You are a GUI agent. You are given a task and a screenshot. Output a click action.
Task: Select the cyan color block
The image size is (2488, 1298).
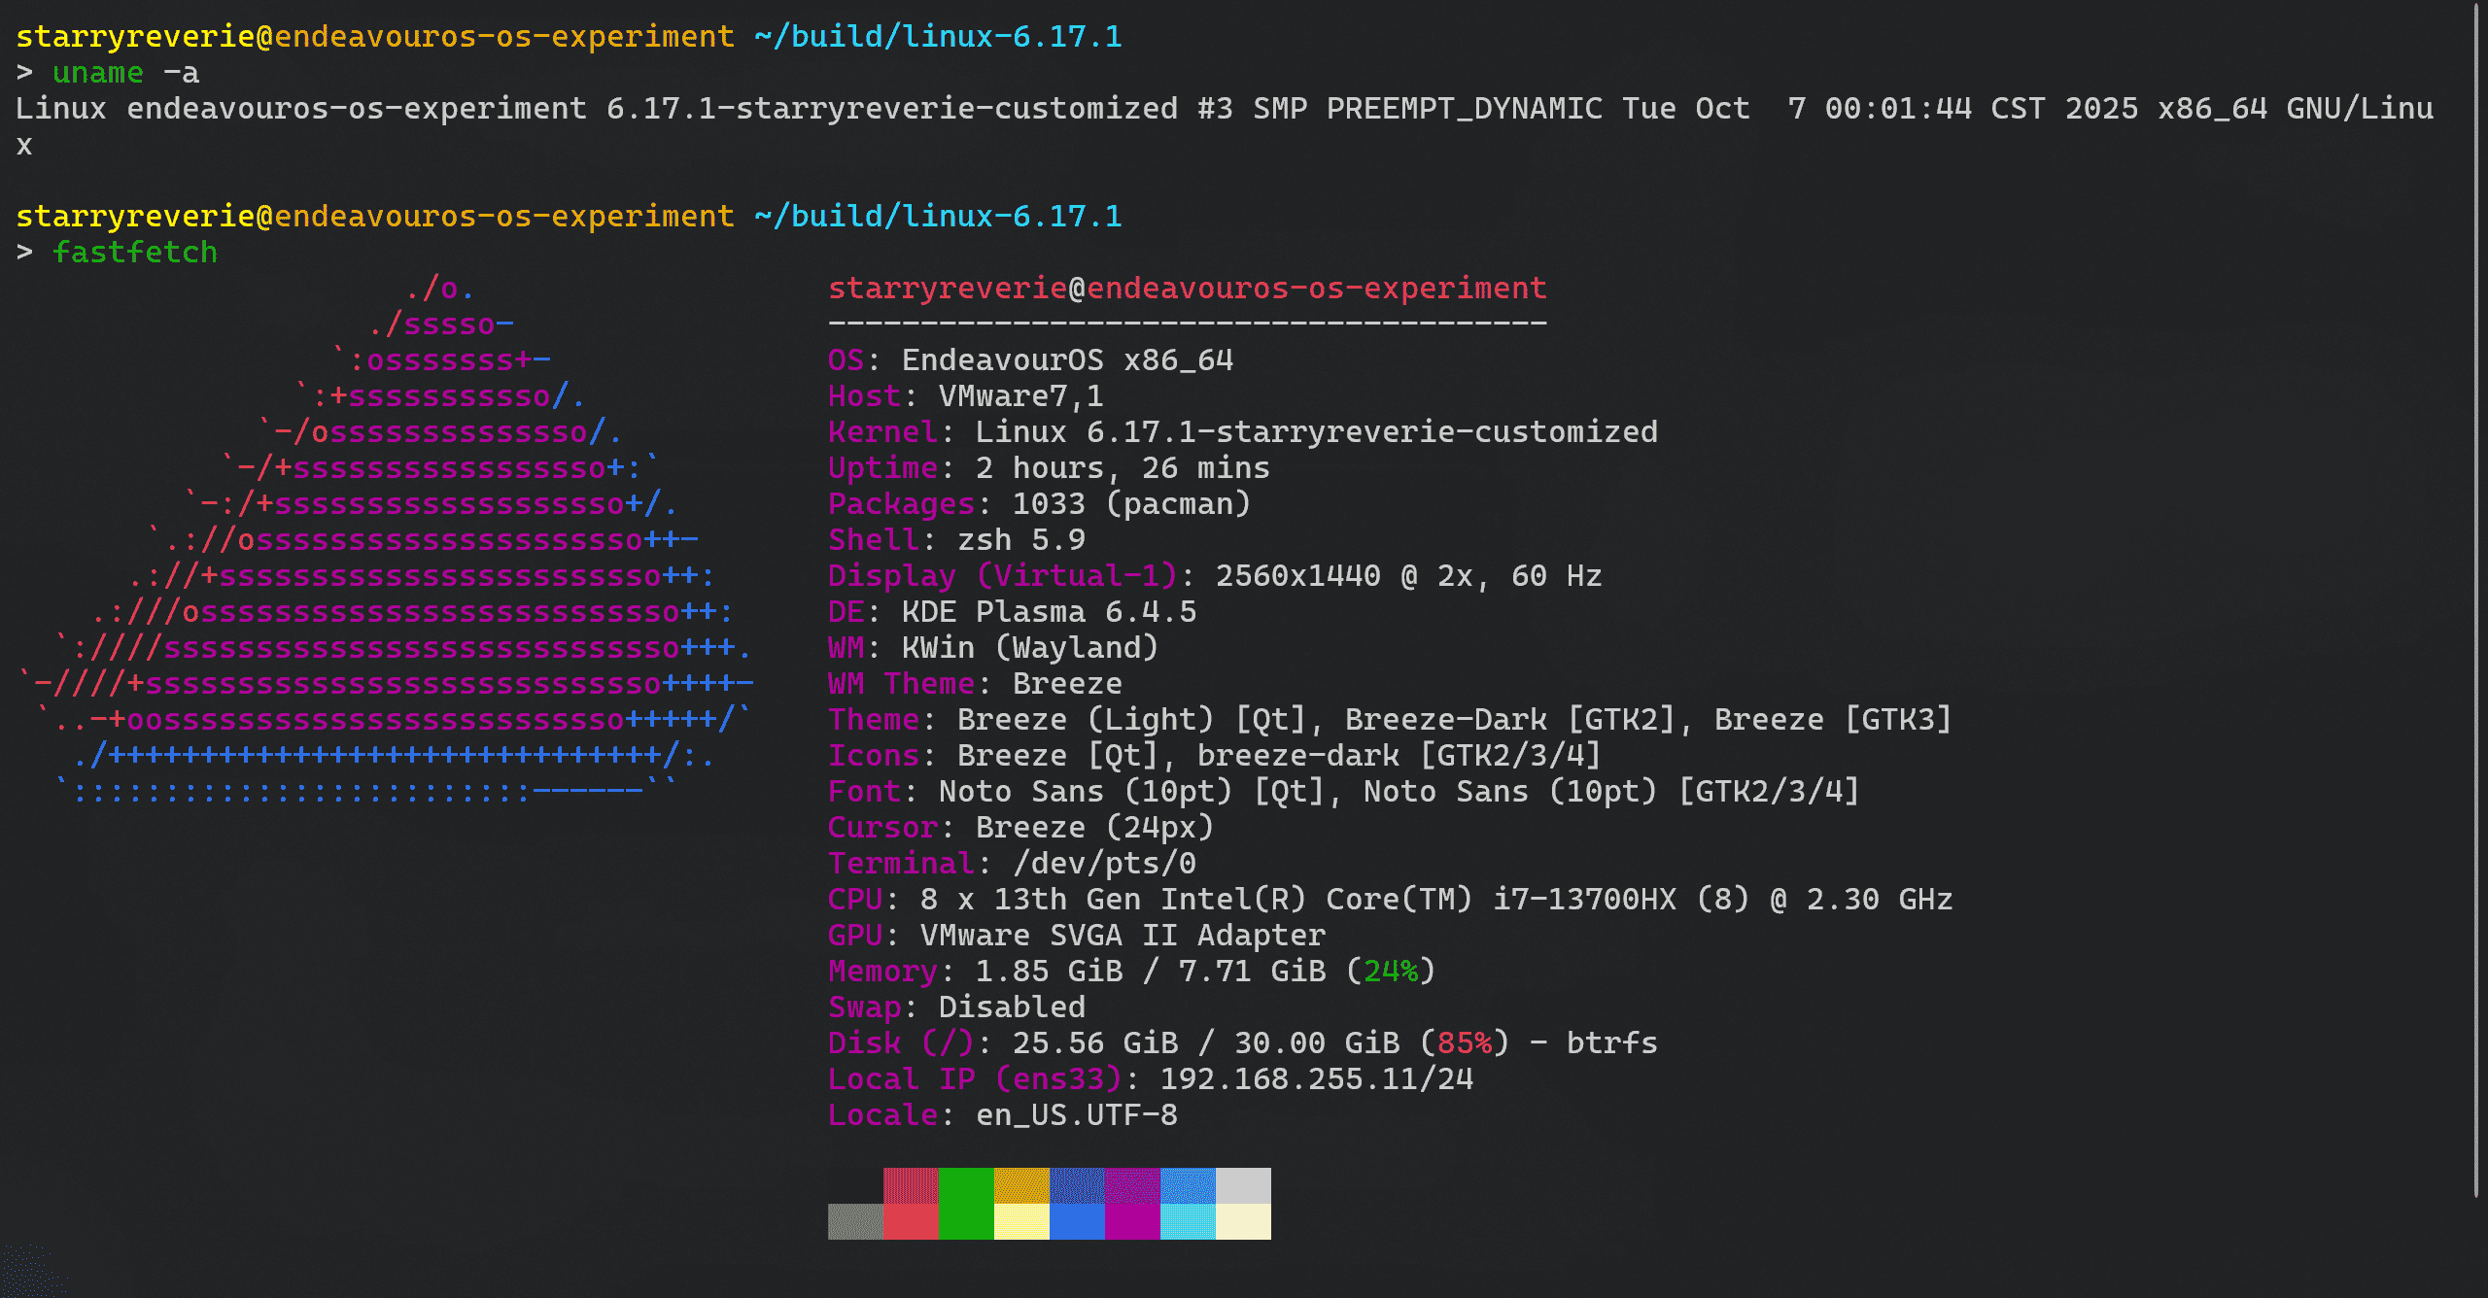click(1188, 1221)
